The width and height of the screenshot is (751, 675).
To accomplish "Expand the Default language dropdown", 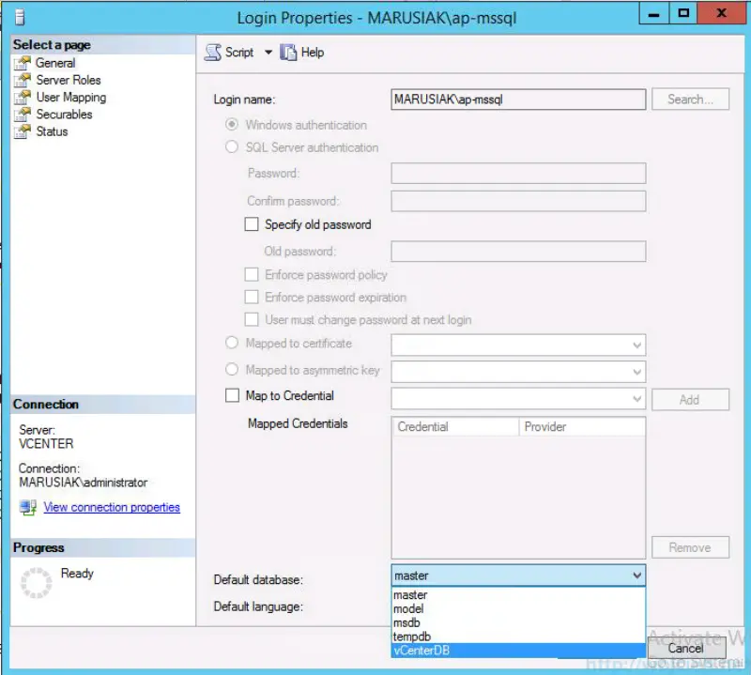I will tap(518, 606).
